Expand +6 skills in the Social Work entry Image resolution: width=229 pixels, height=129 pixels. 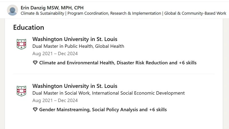pos(158,110)
